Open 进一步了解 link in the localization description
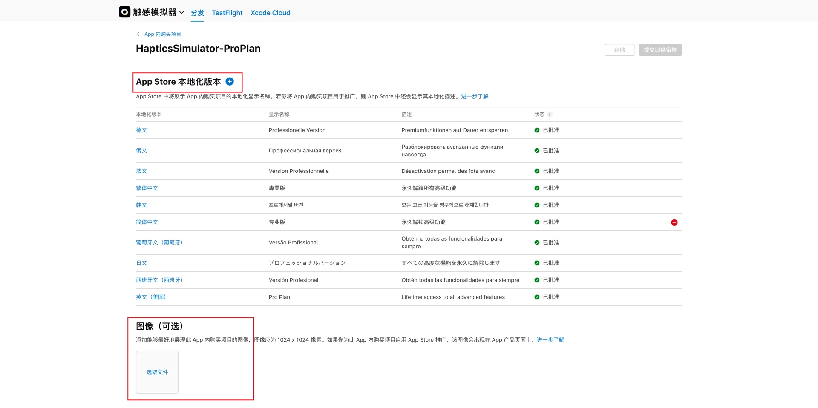The height and width of the screenshot is (408, 818). pos(475,96)
